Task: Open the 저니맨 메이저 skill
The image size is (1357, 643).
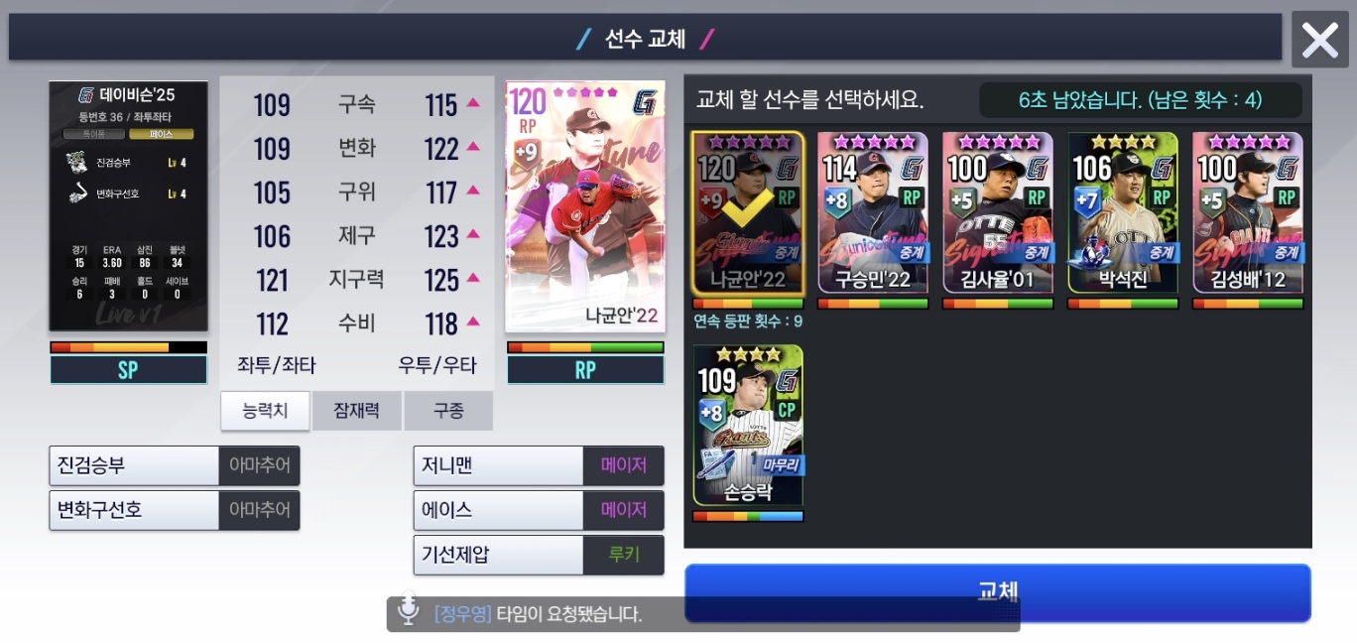Action: click(539, 465)
